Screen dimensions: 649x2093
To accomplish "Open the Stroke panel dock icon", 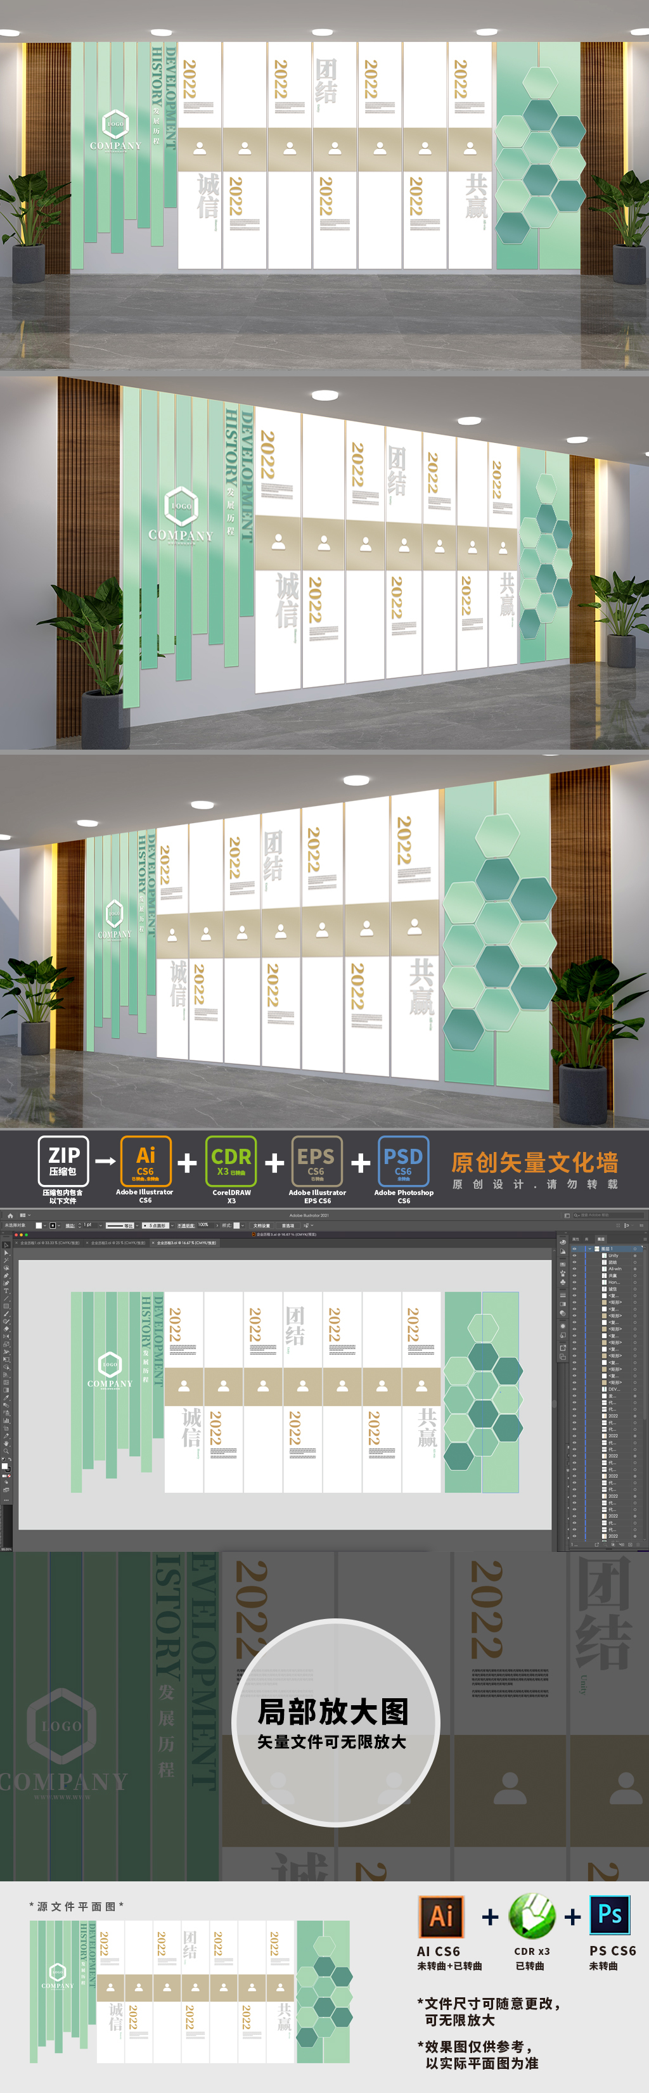I will click(x=563, y=1295).
